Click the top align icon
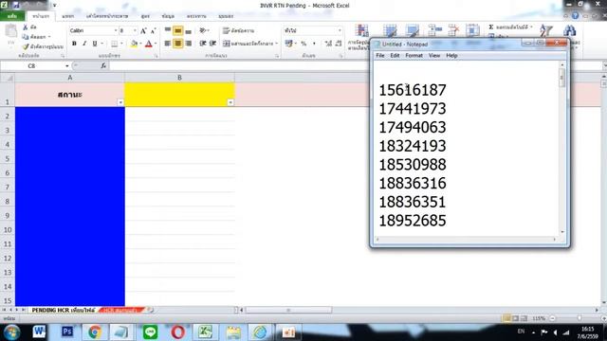Image resolution: width=607 pixels, height=341 pixels. pos(168,30)
